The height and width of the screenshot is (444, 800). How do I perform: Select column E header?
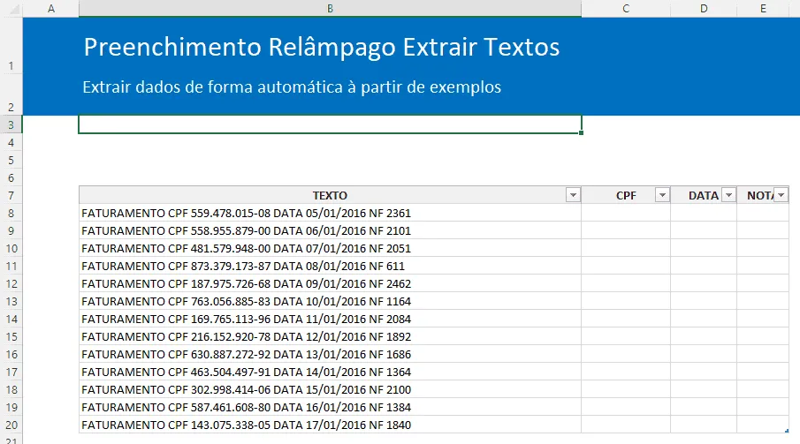pyautogui.click(x=763, y=9)
